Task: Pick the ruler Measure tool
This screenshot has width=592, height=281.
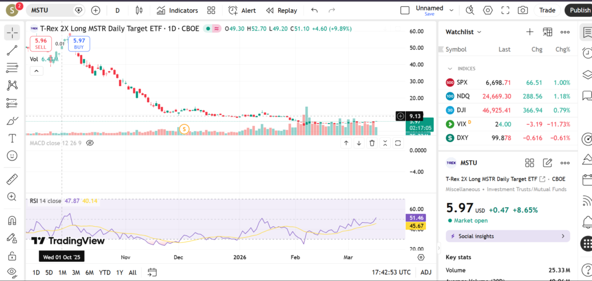Action: click(x=12, y=179)
